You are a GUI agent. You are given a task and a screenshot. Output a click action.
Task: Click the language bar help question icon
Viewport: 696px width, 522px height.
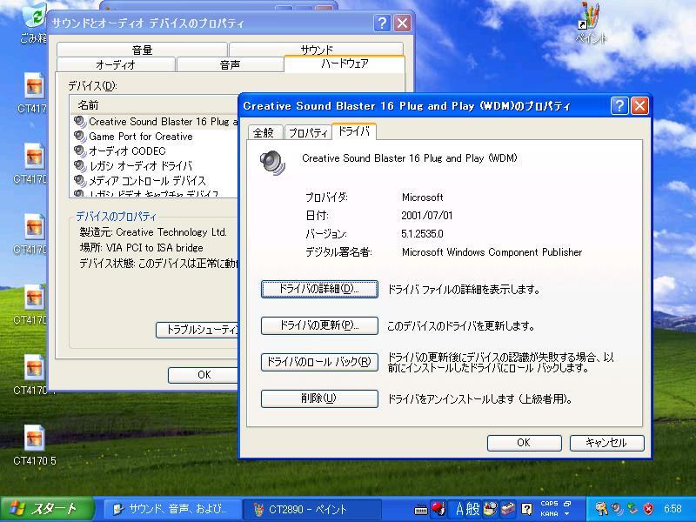[526, 509]
